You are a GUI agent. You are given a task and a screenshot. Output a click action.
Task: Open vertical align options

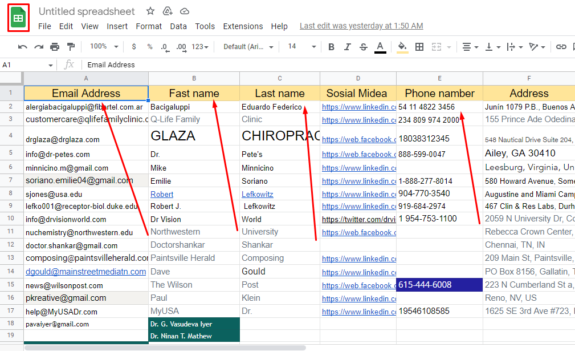(x=492, y=47)
